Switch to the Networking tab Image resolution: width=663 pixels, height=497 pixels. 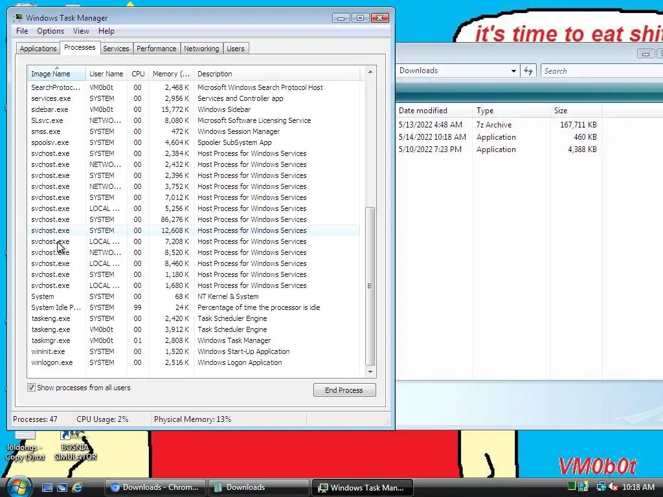point(201,49)
